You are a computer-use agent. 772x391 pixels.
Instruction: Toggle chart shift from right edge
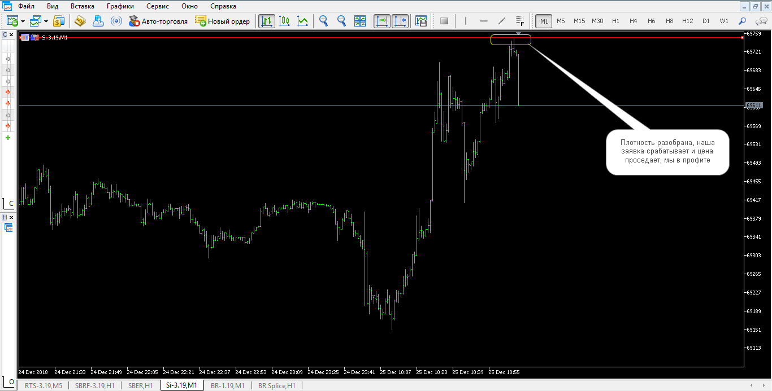pyautogui.click(x=400, y=21)
